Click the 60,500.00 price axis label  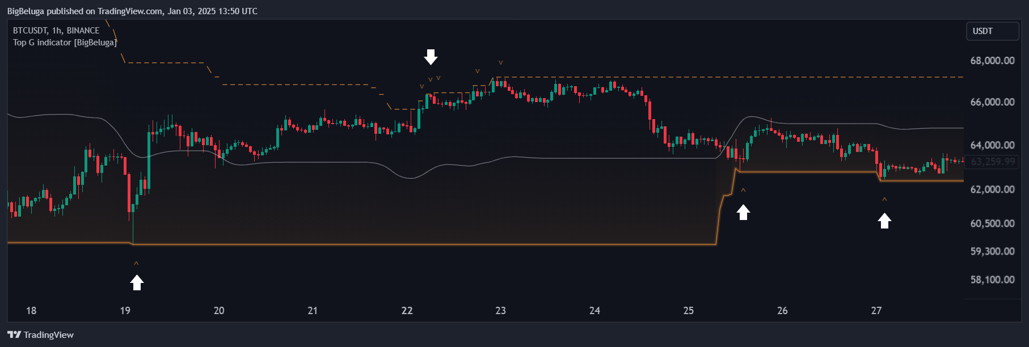pos(992,223)
